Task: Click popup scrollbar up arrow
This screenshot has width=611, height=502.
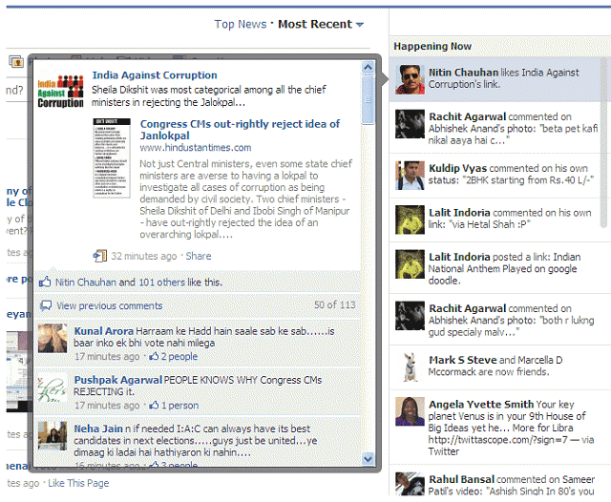Action: pyautogui.click(x=369, y=67)
